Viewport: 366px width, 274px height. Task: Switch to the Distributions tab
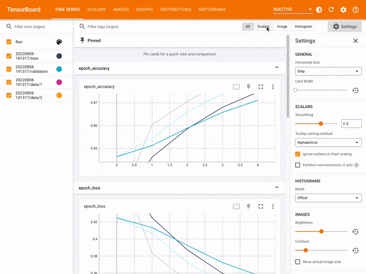(x=176, y=10)
